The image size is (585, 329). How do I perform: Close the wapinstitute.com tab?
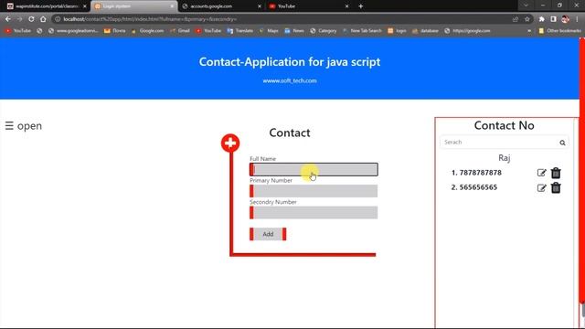(85, 6)
